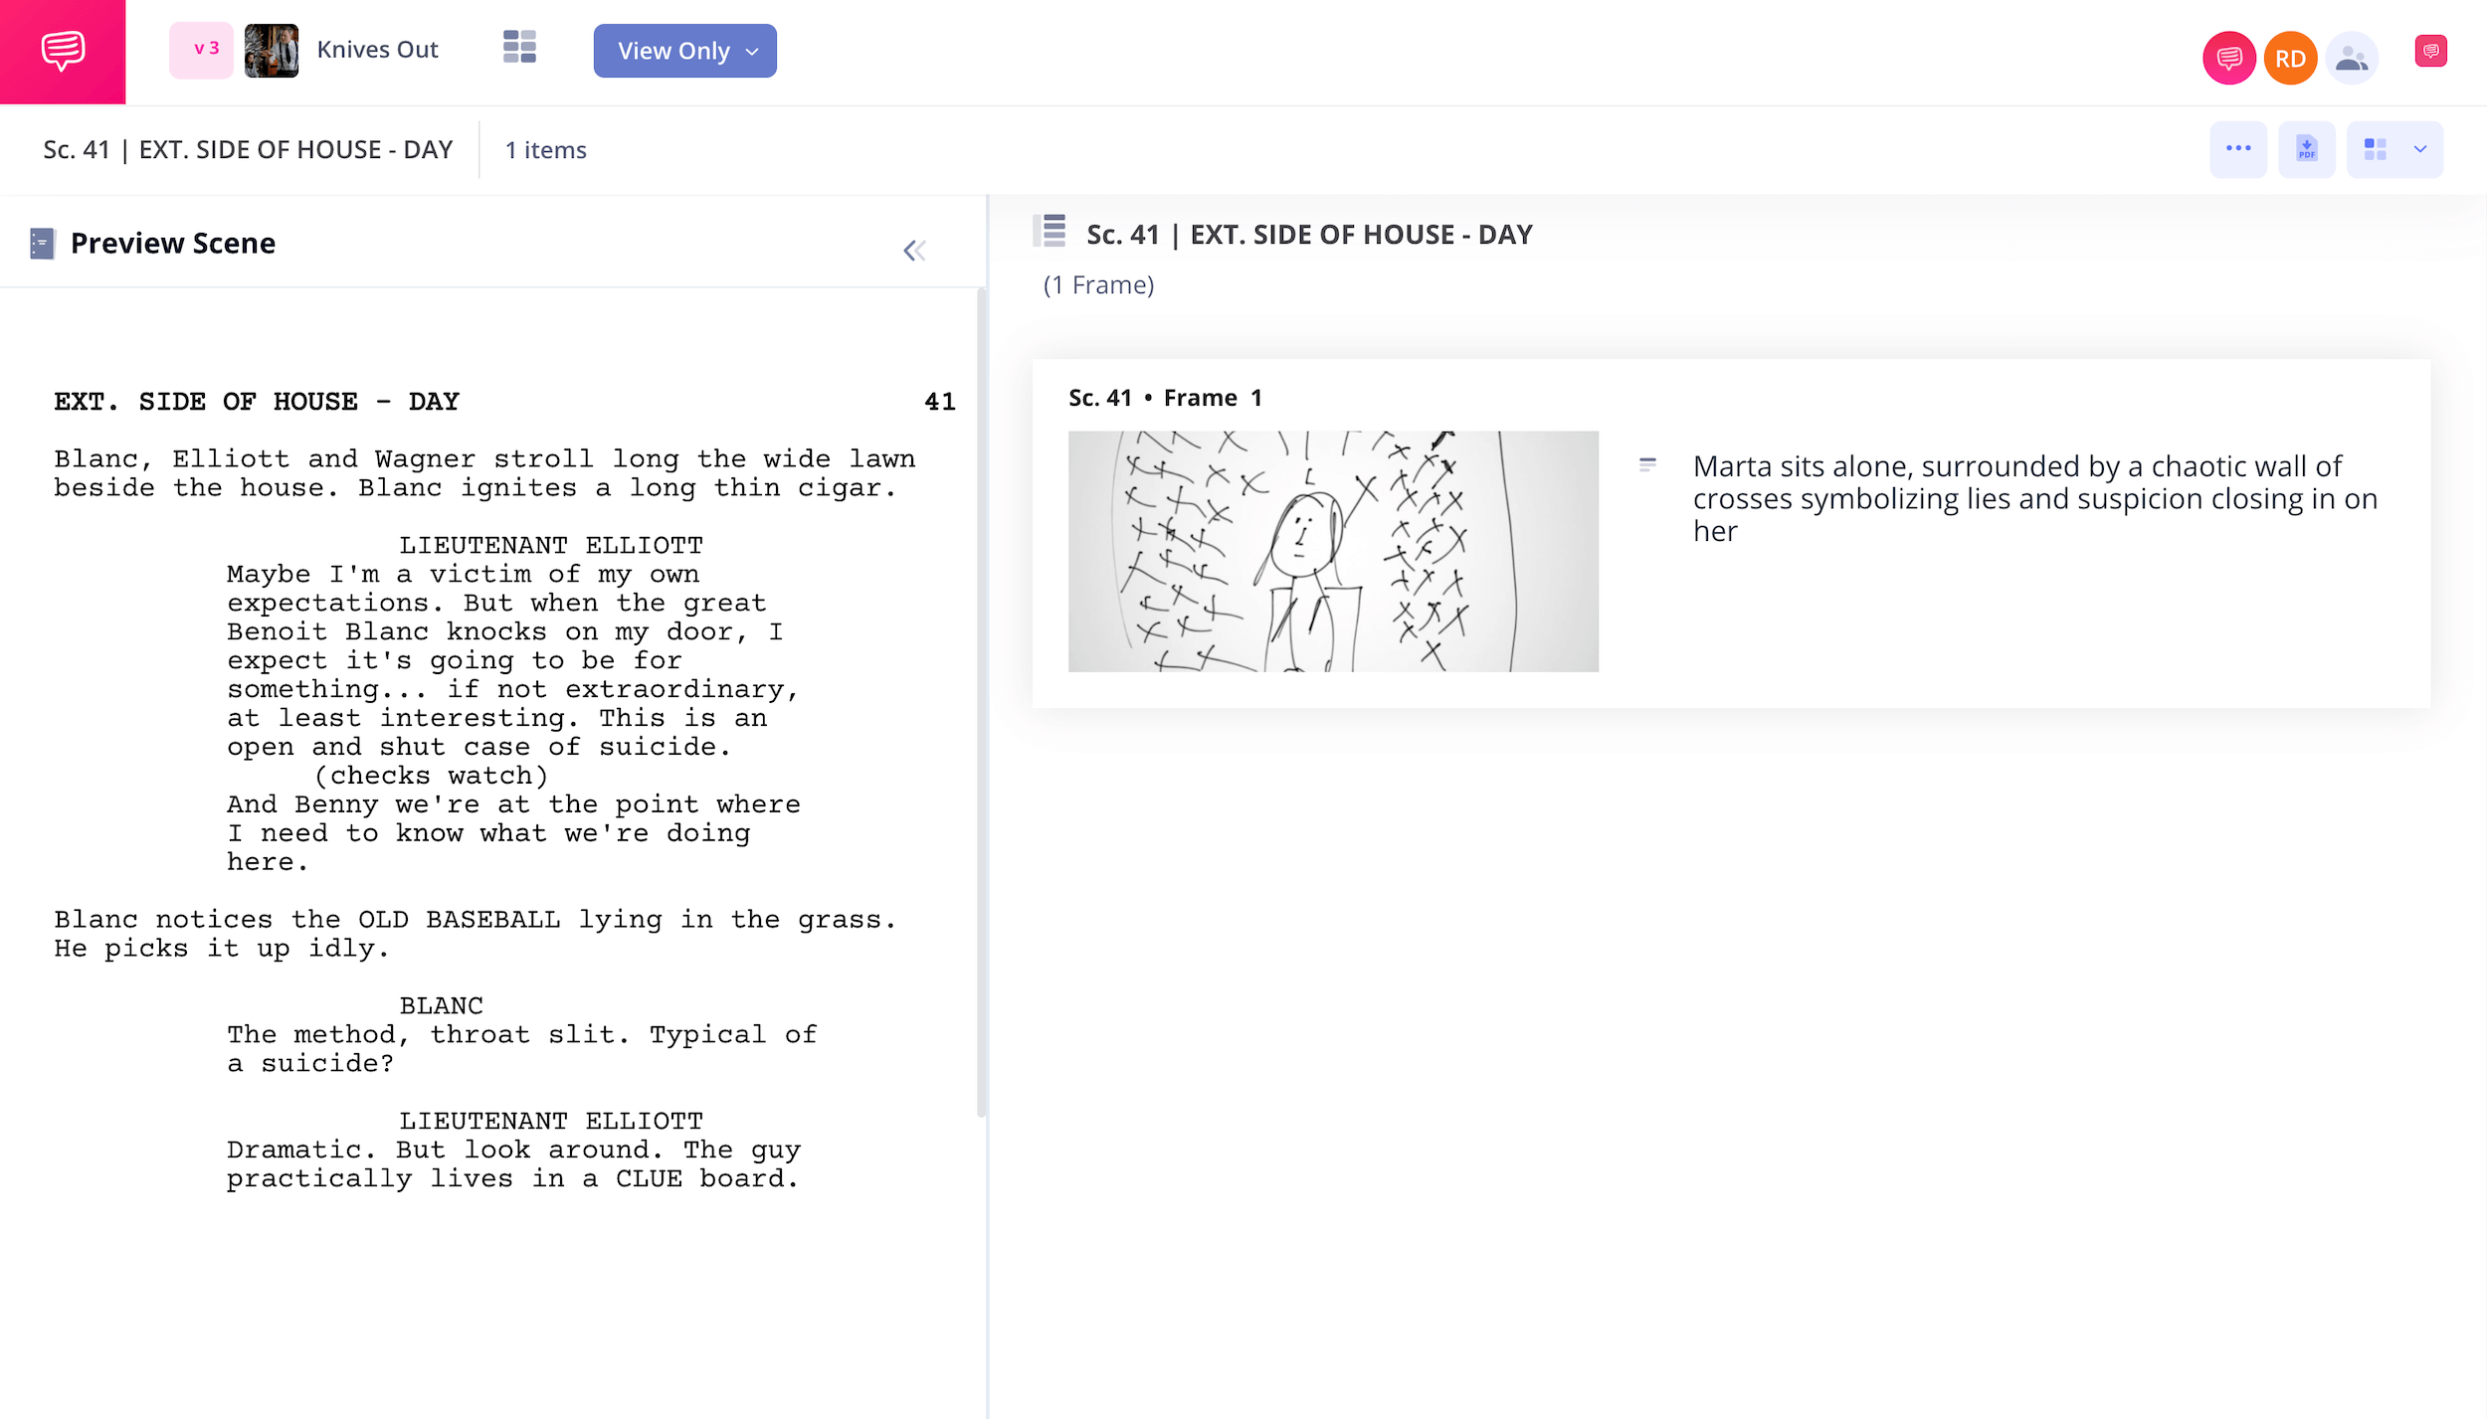This screenshot has height=1419, width=2487.
Task: Click the orange RD user avatar
Action: (2290, 59)
